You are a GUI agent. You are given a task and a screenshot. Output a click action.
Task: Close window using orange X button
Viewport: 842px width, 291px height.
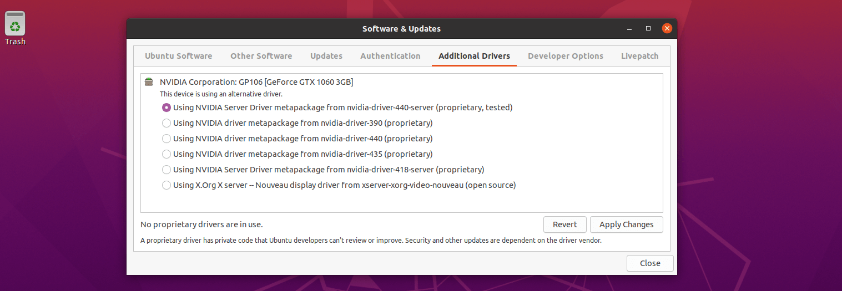(667, 28)
